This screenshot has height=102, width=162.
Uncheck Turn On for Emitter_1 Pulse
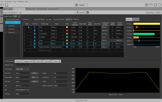pos(35,27)
